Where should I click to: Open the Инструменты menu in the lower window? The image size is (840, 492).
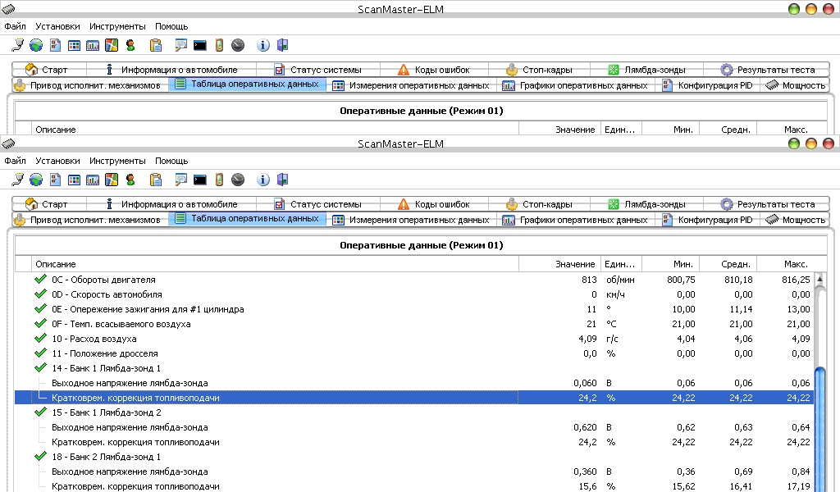(x=117, y=162)
